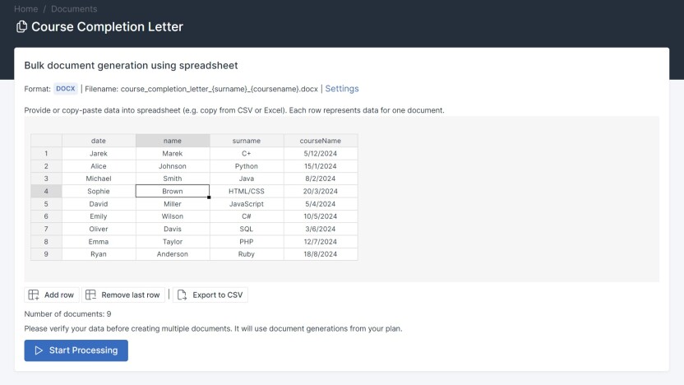Click the cell containing JavaScript

click(x=247, y=204)
